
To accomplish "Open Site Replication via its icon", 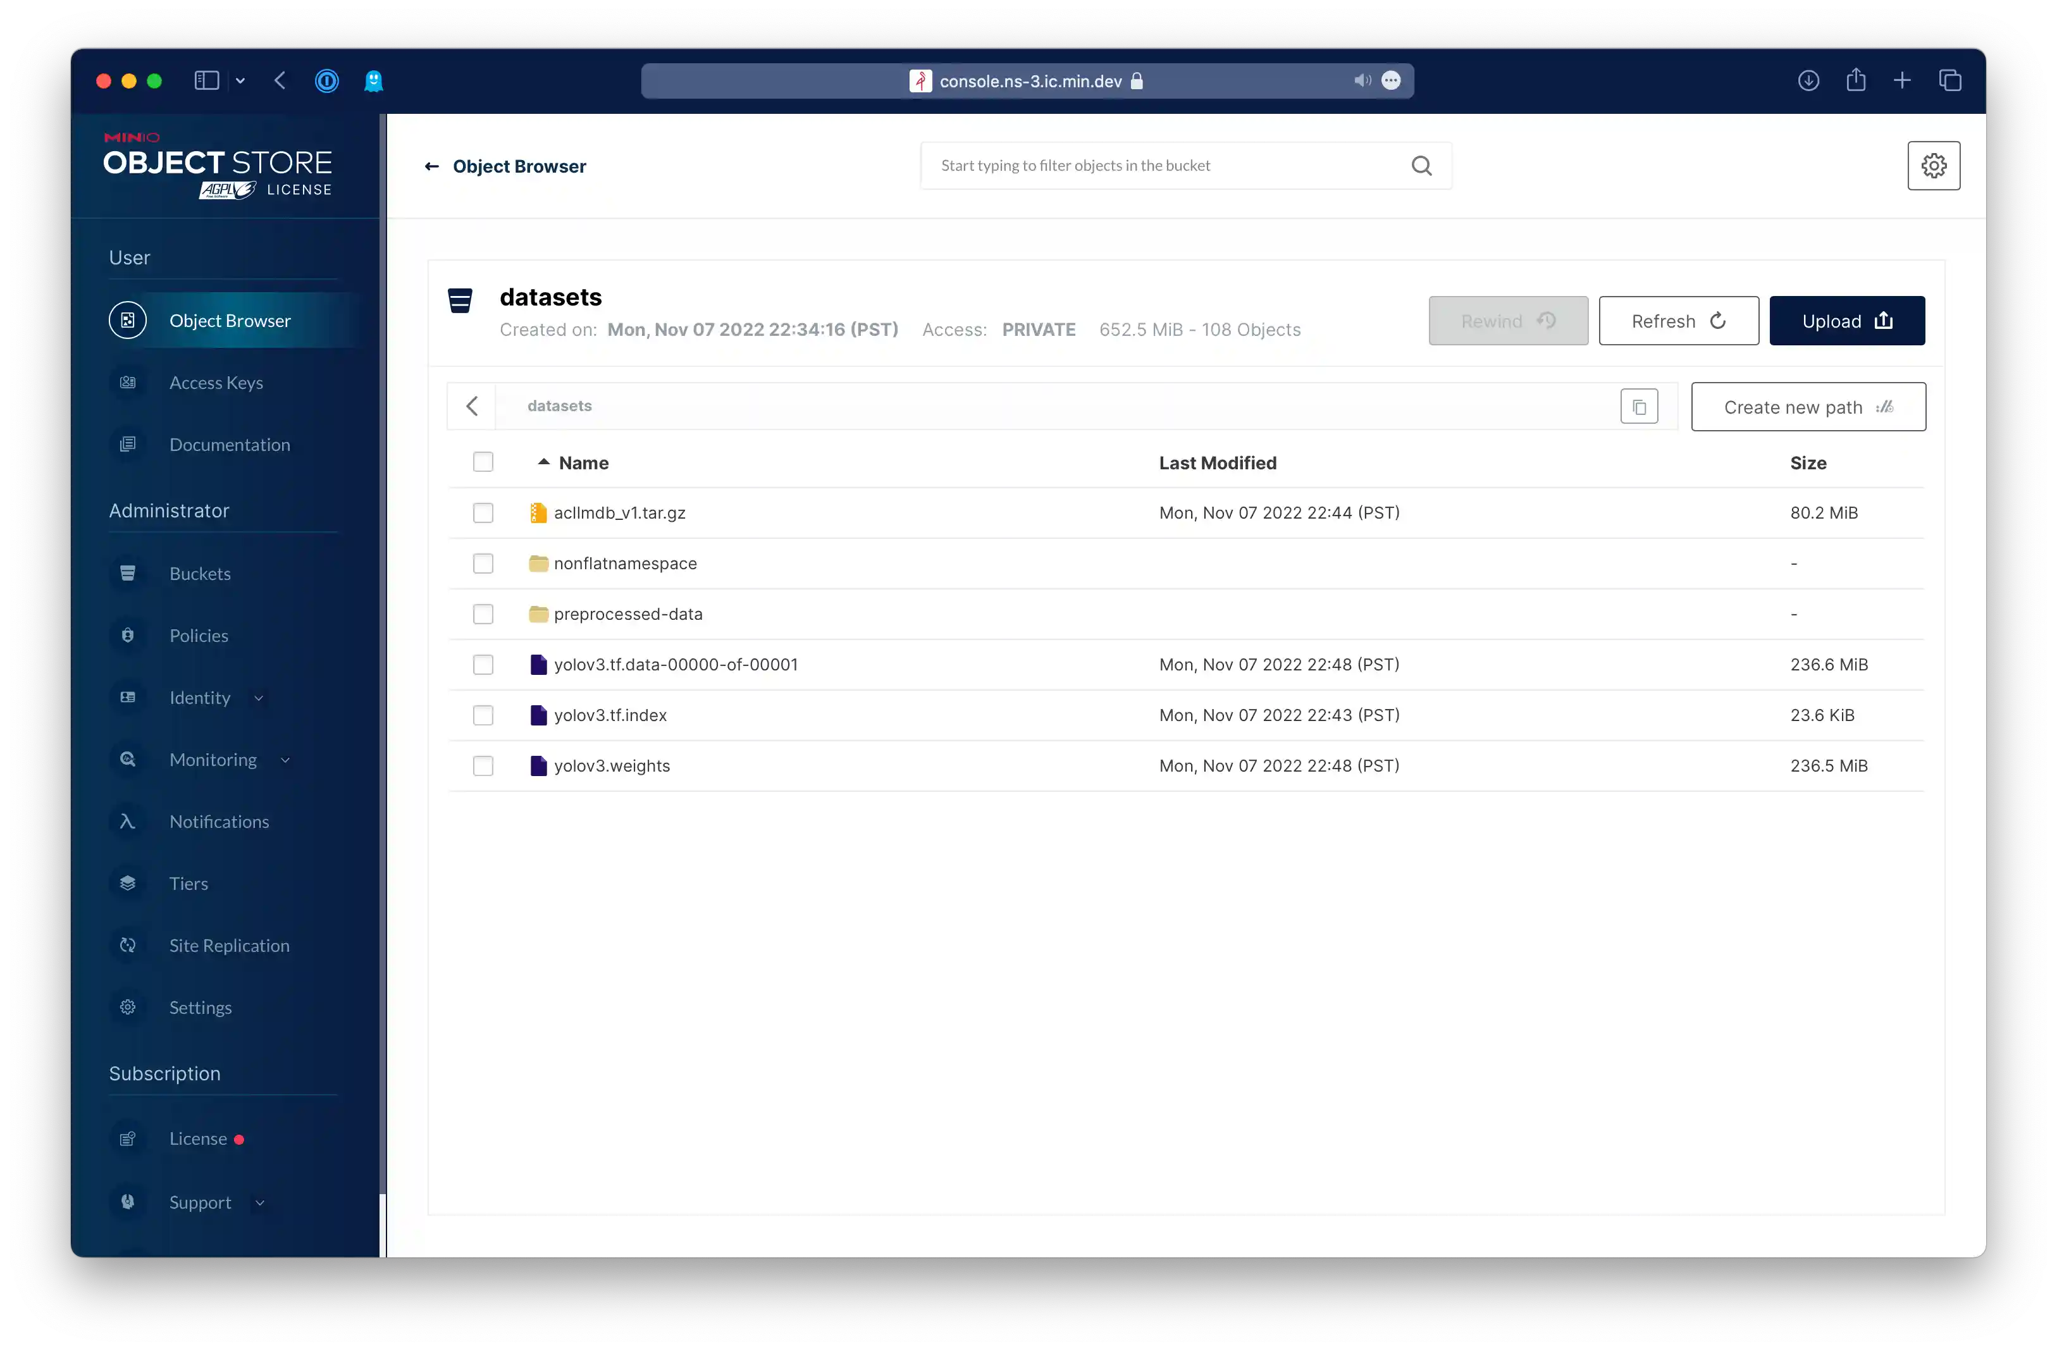I will point(128,946).
